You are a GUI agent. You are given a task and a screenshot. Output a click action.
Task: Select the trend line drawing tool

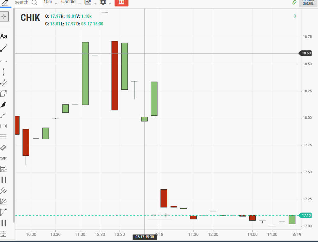4,48
